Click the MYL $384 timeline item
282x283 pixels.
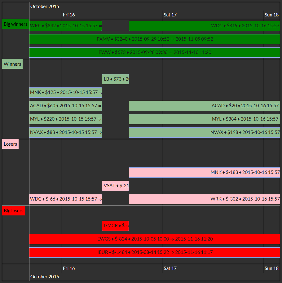[205, 119]
